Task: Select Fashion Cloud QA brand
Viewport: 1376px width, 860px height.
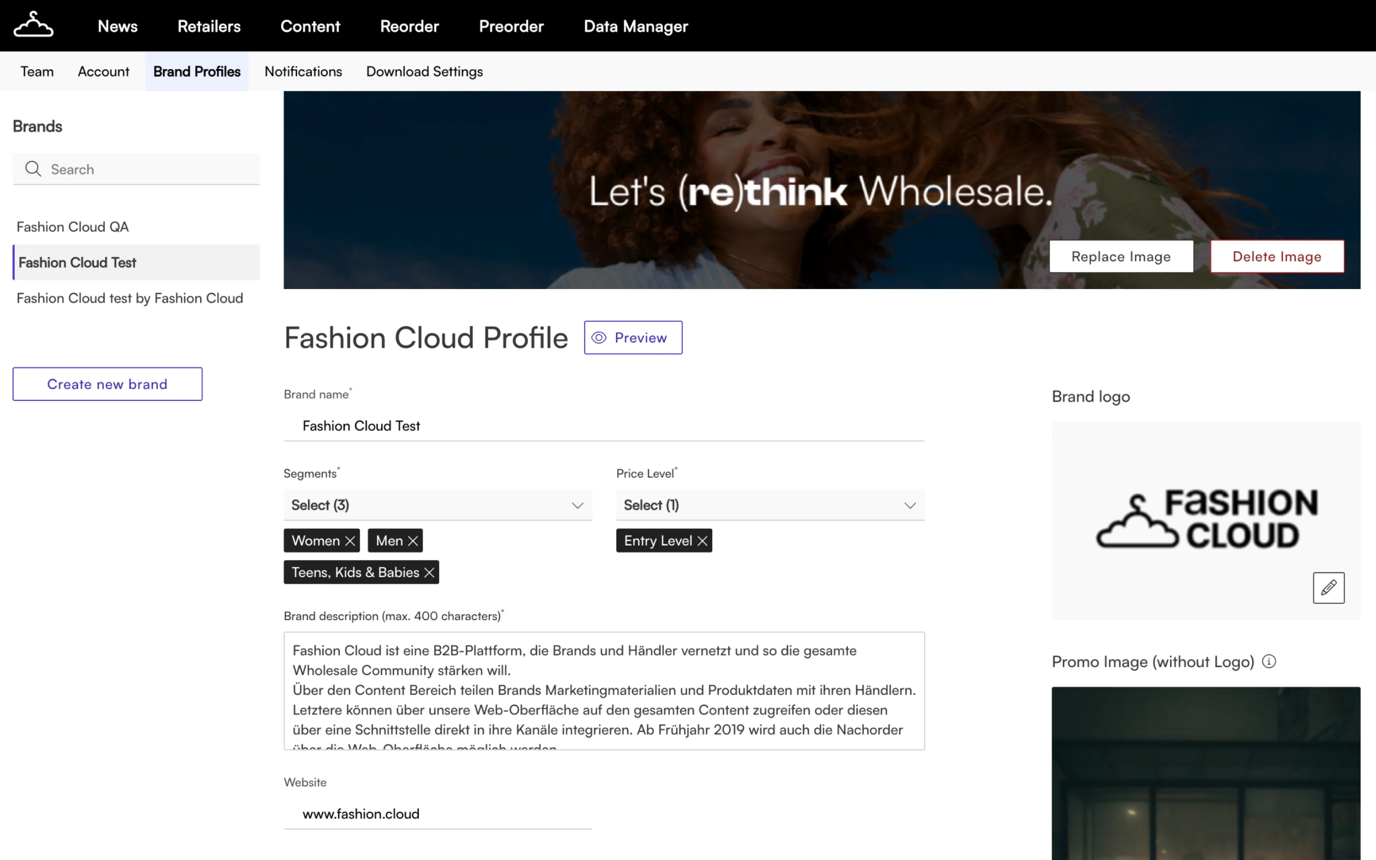Action: (x=136, y=227)
